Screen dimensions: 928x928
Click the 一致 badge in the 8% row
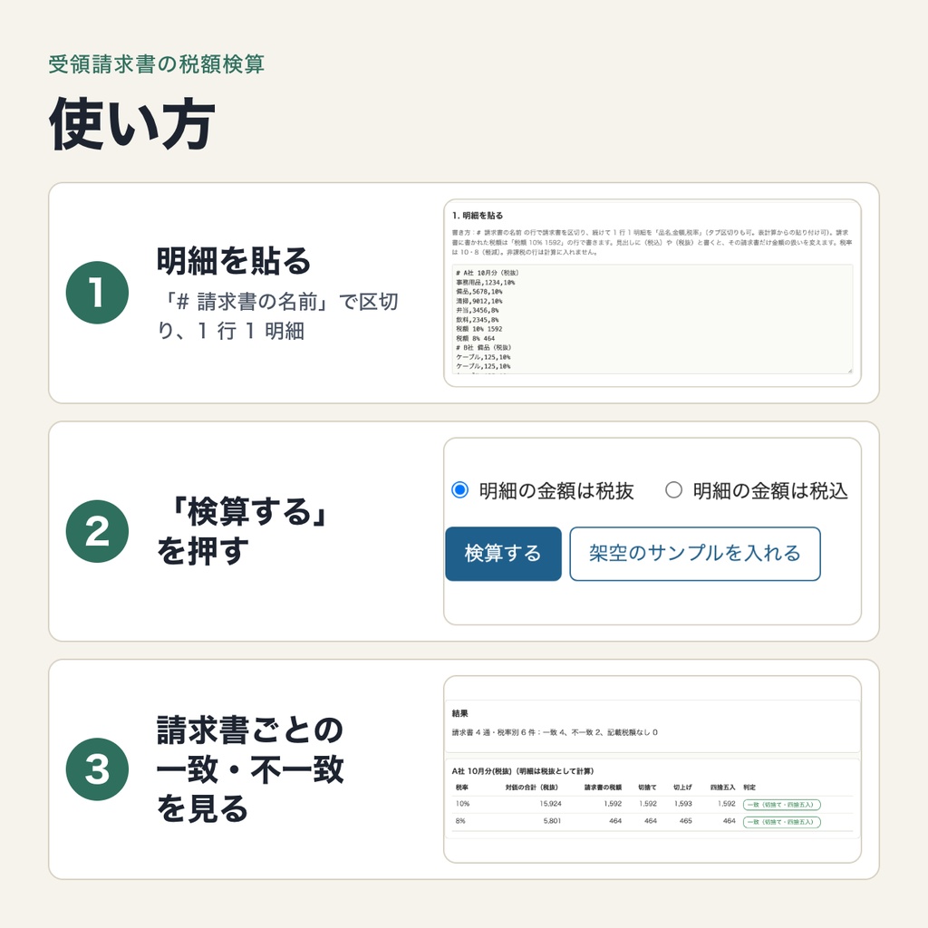782,822
